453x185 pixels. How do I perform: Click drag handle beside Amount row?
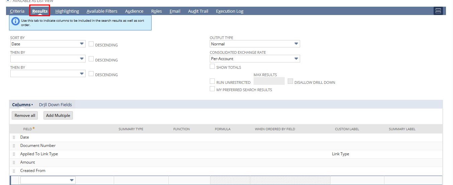(x=14, y=162)
